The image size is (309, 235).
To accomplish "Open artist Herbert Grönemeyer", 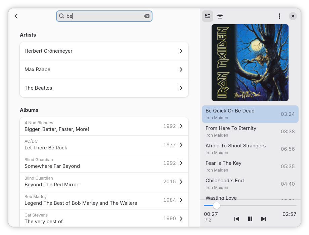I will 104,51.
